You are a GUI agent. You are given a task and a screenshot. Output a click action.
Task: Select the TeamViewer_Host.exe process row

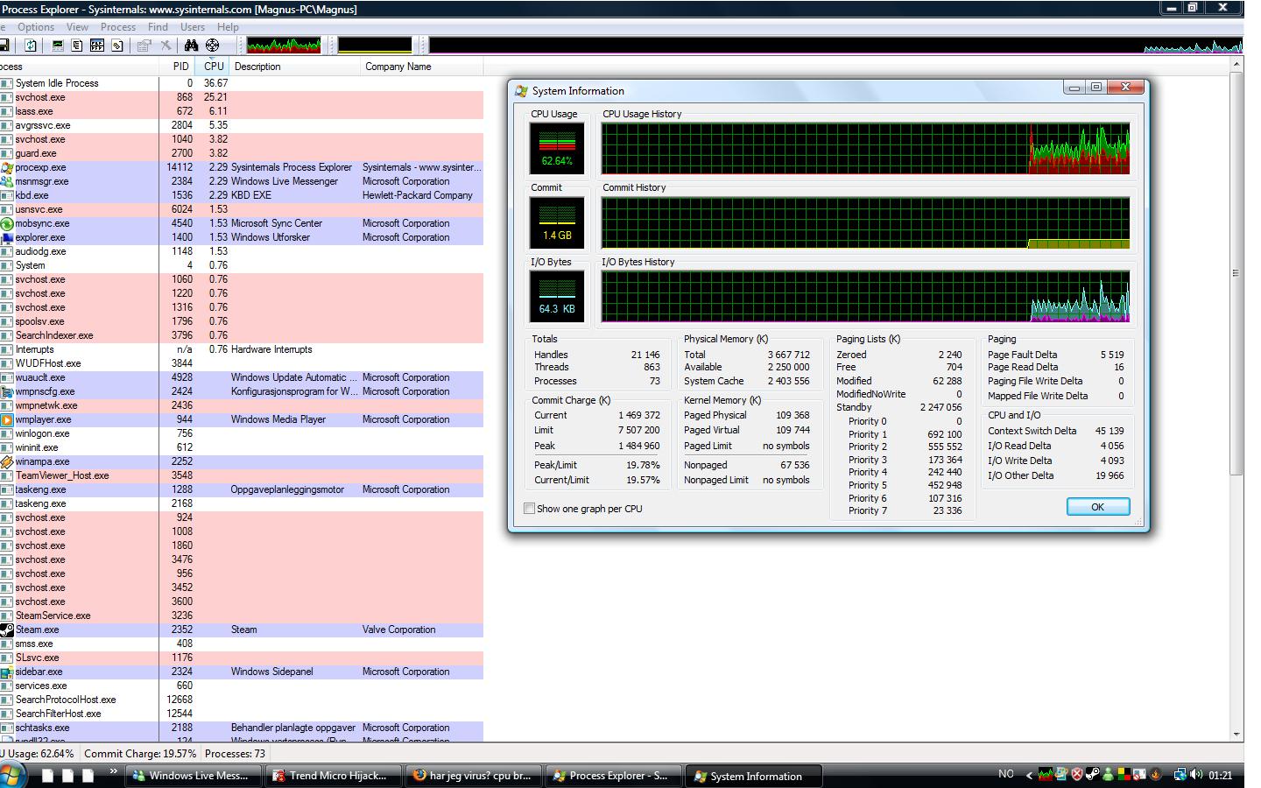pos(242,475)
